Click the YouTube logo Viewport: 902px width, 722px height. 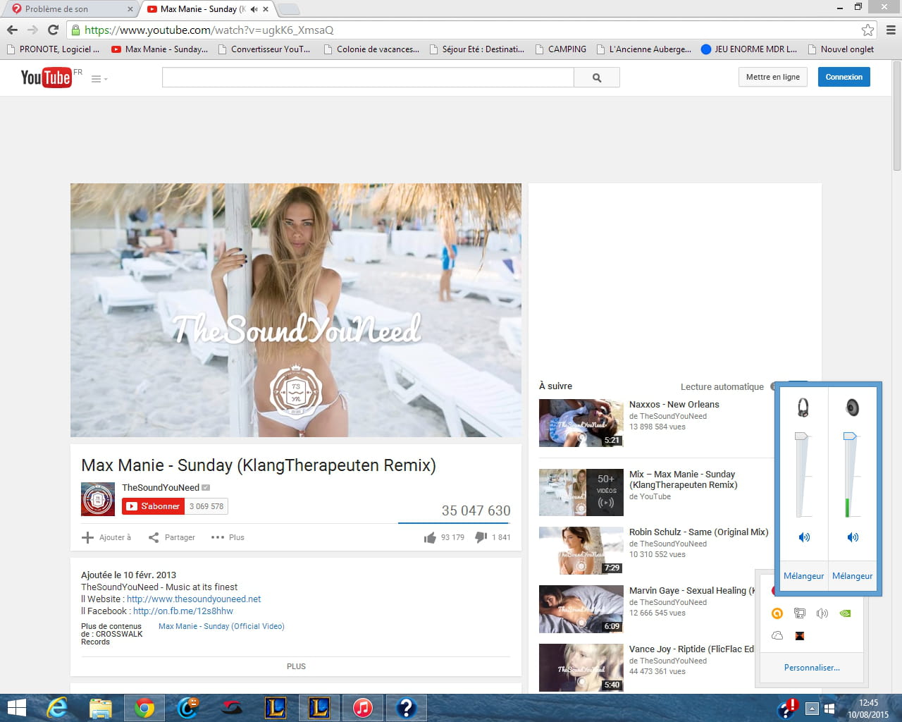46,78
